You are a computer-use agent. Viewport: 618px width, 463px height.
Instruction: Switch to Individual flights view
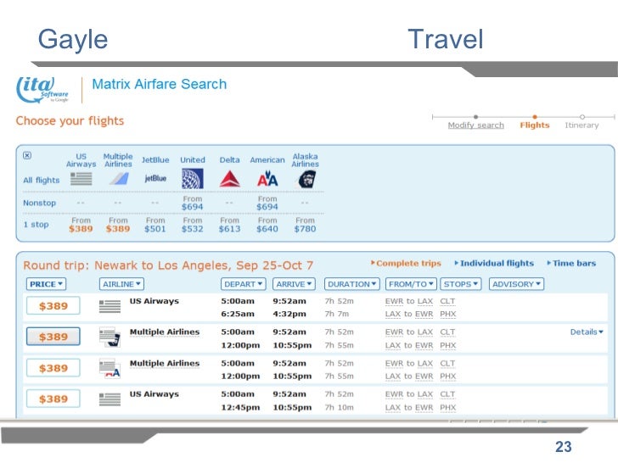click(x=494, y=263)
